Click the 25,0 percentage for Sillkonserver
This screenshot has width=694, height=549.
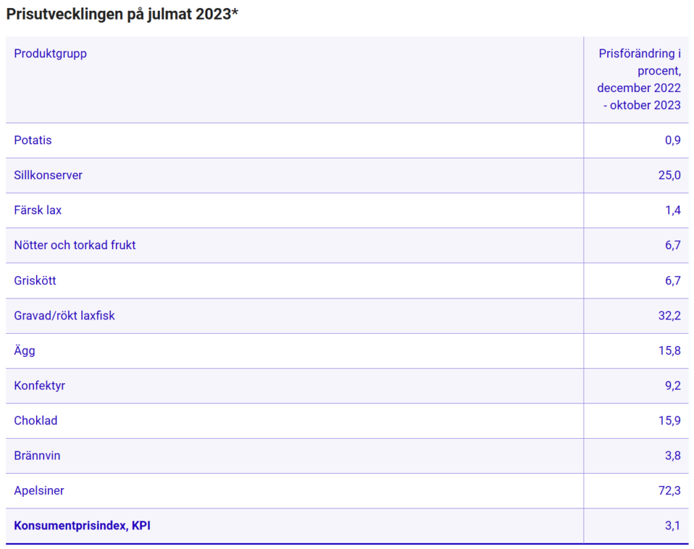pos(669,175)
